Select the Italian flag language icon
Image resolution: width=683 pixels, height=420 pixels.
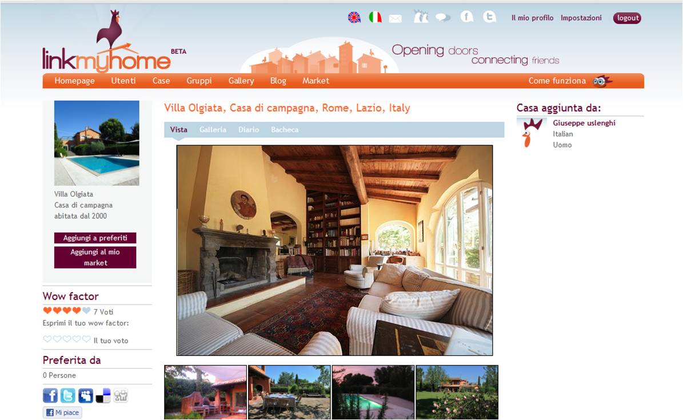coord(375,17)
